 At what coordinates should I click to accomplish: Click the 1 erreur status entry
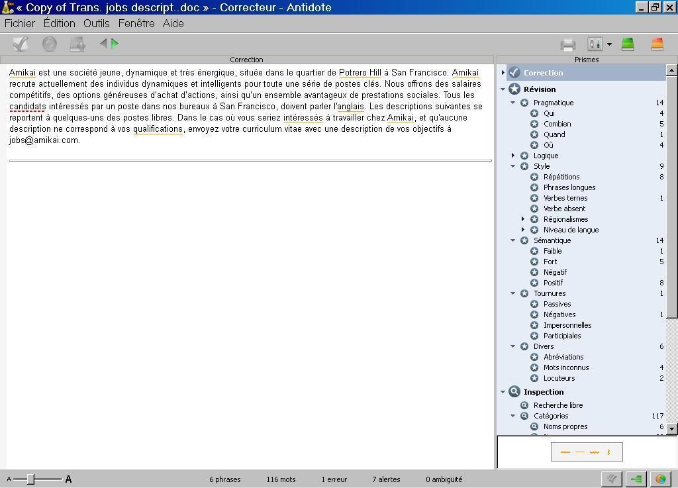coord(334,479)
